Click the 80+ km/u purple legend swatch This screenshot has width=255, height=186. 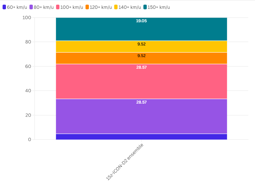[31, 7]
